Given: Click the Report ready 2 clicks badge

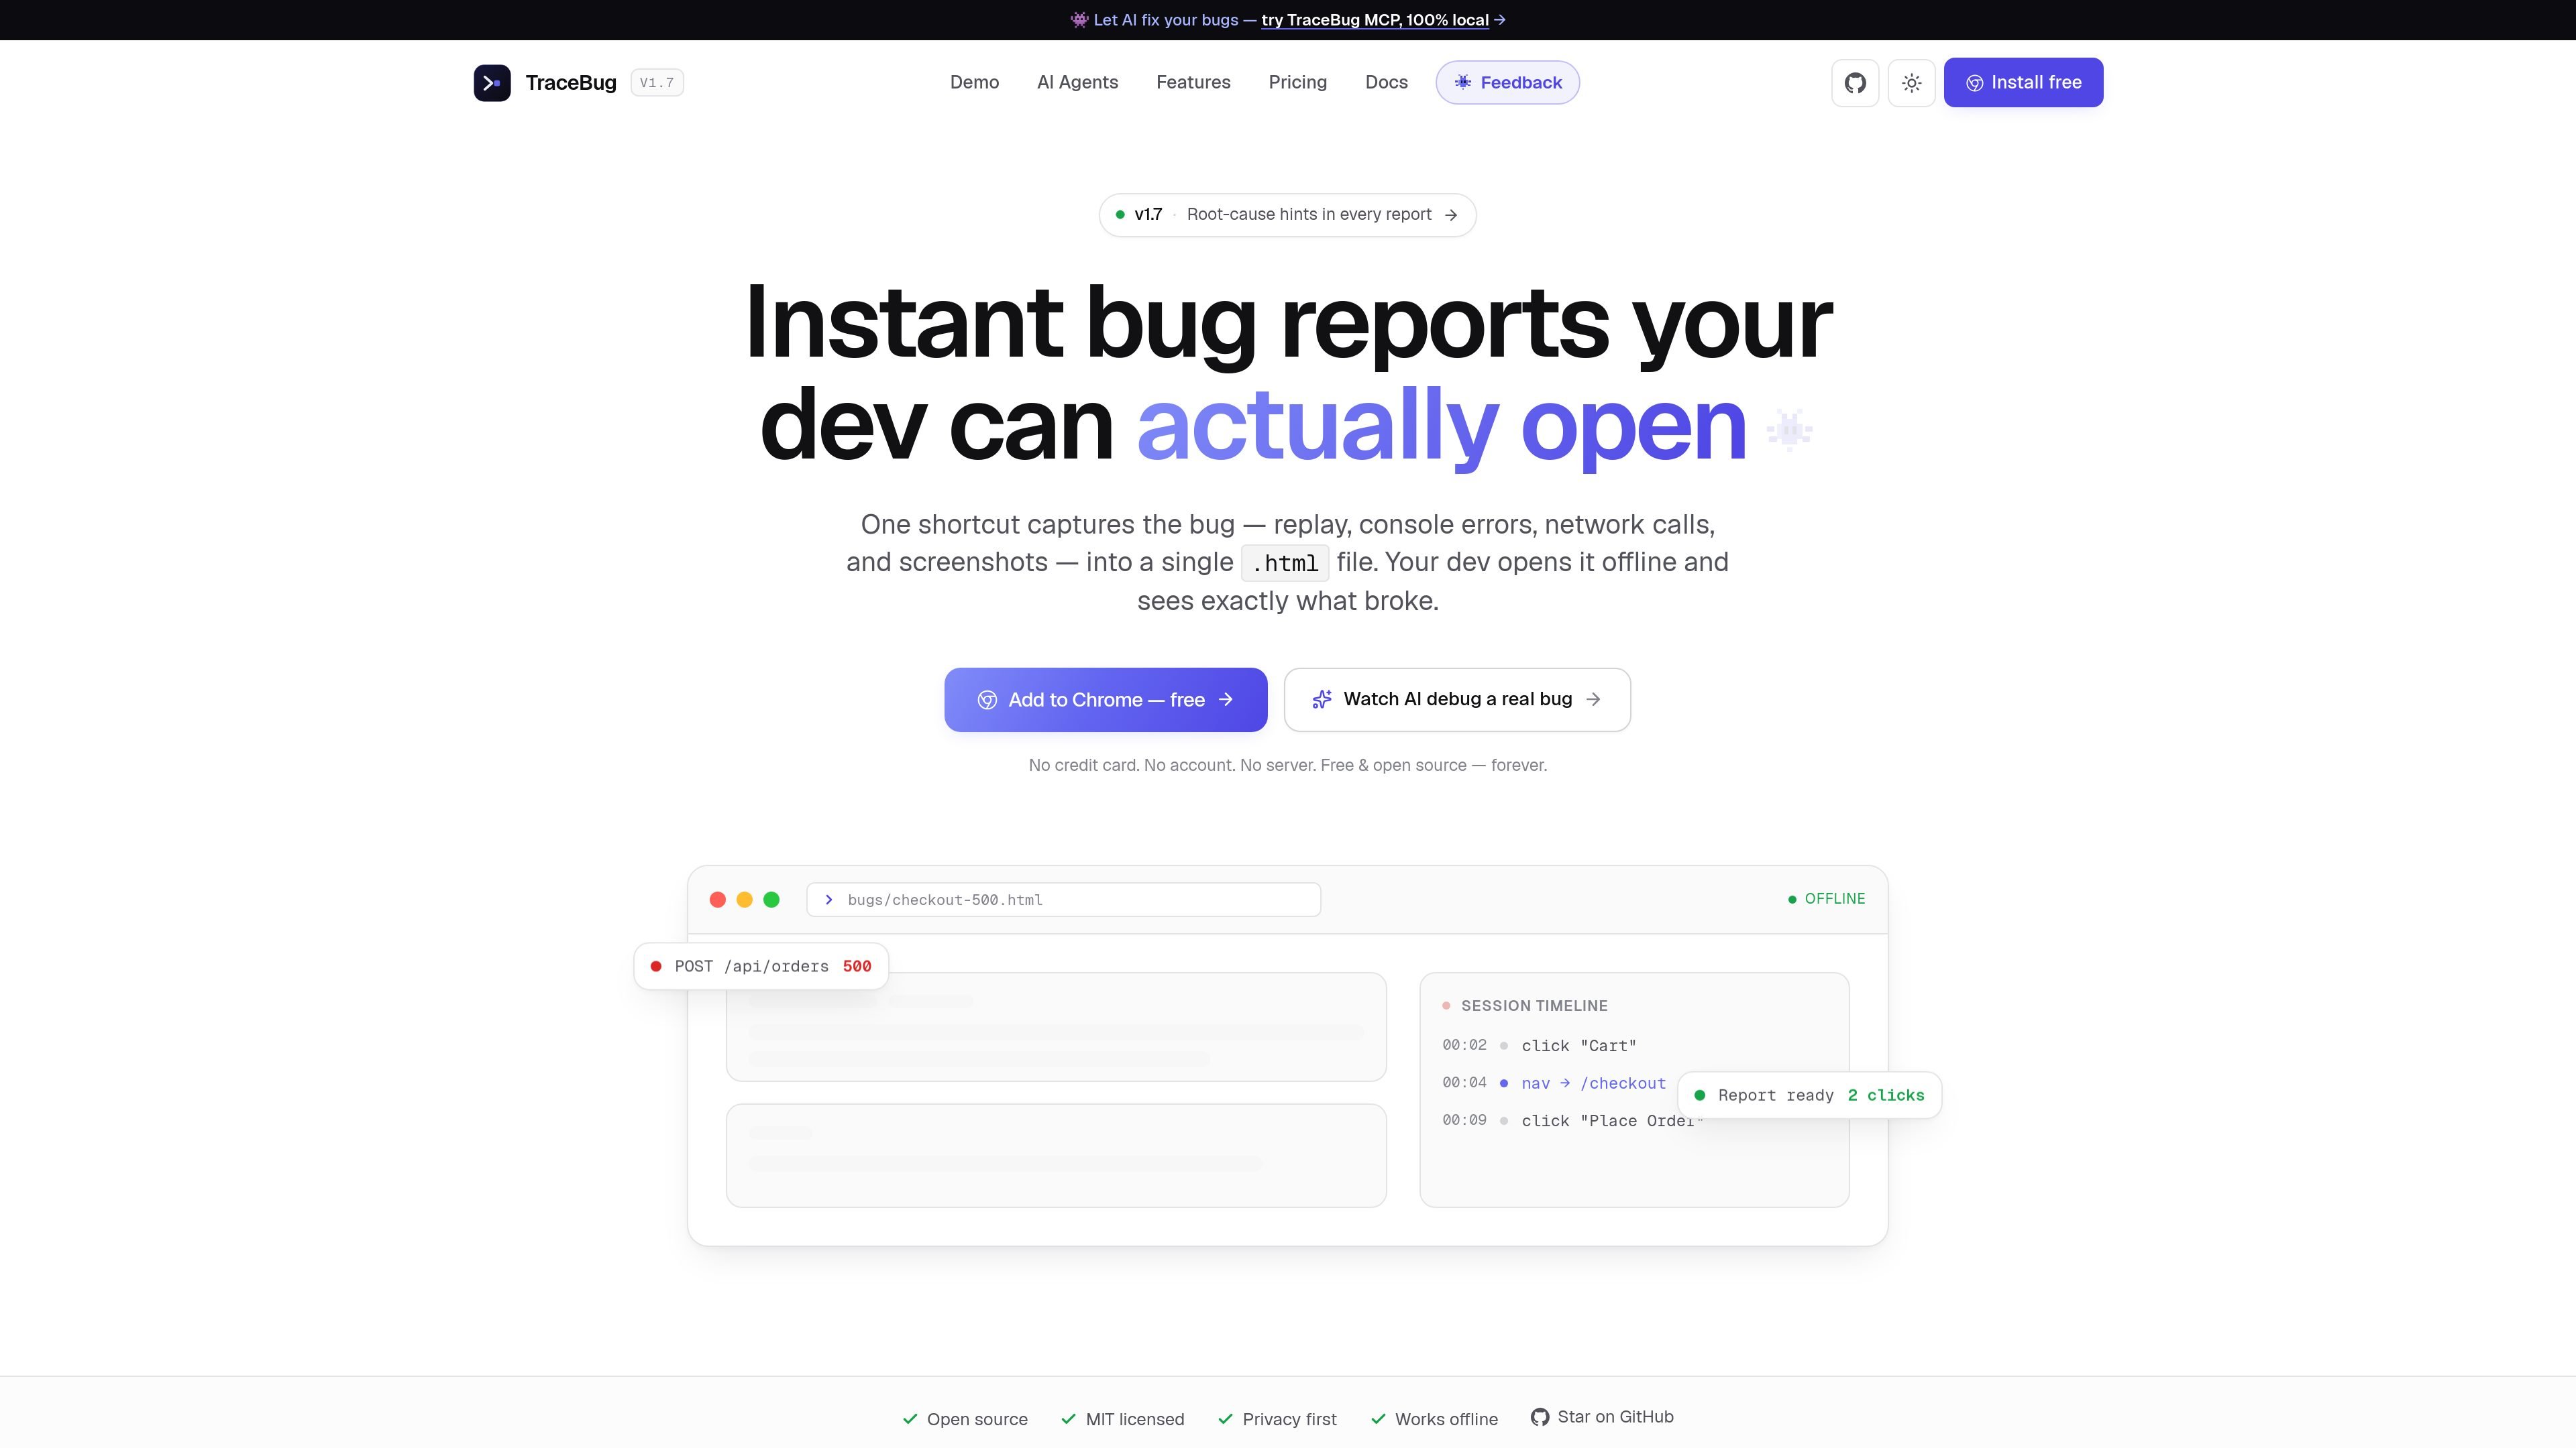Looking at the screenshot, I should tap(1810, 1095).
